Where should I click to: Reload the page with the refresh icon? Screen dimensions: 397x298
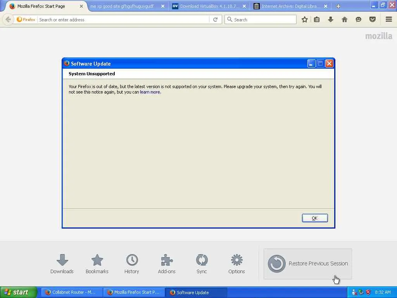pos(215,19)
